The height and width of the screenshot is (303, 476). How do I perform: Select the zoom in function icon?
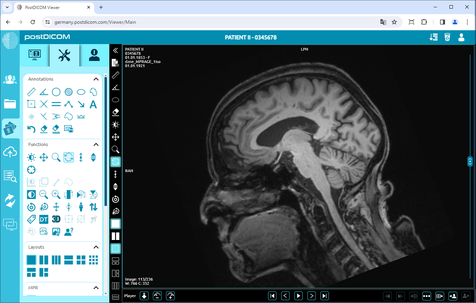point(56,195)
